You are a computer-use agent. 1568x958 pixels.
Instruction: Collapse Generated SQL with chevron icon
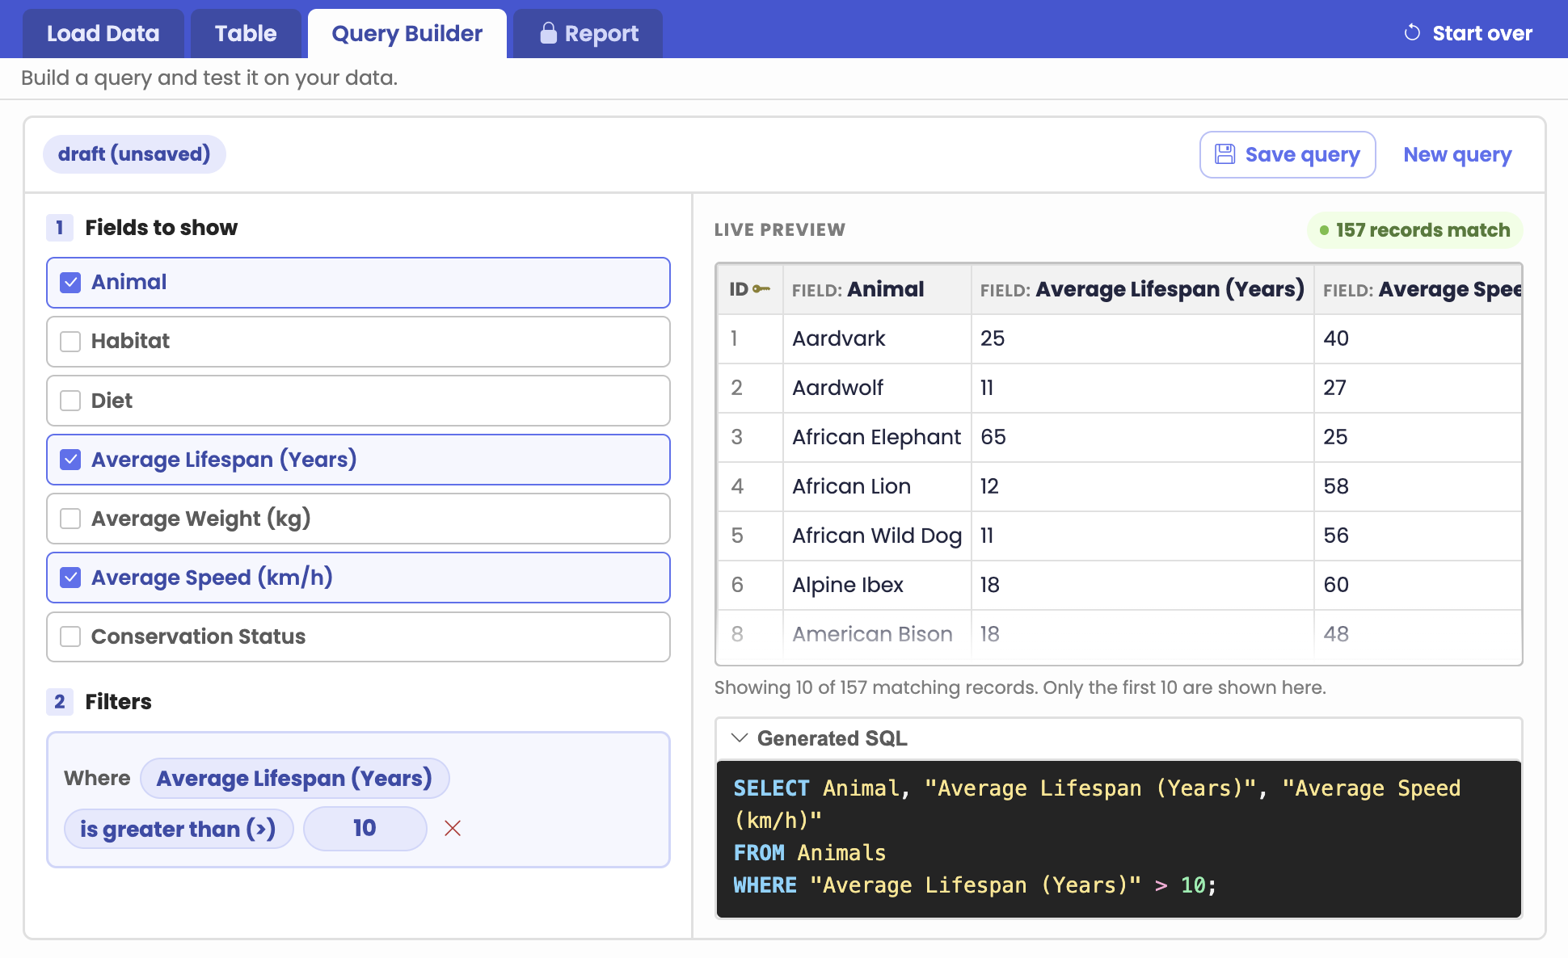(739, 738)
